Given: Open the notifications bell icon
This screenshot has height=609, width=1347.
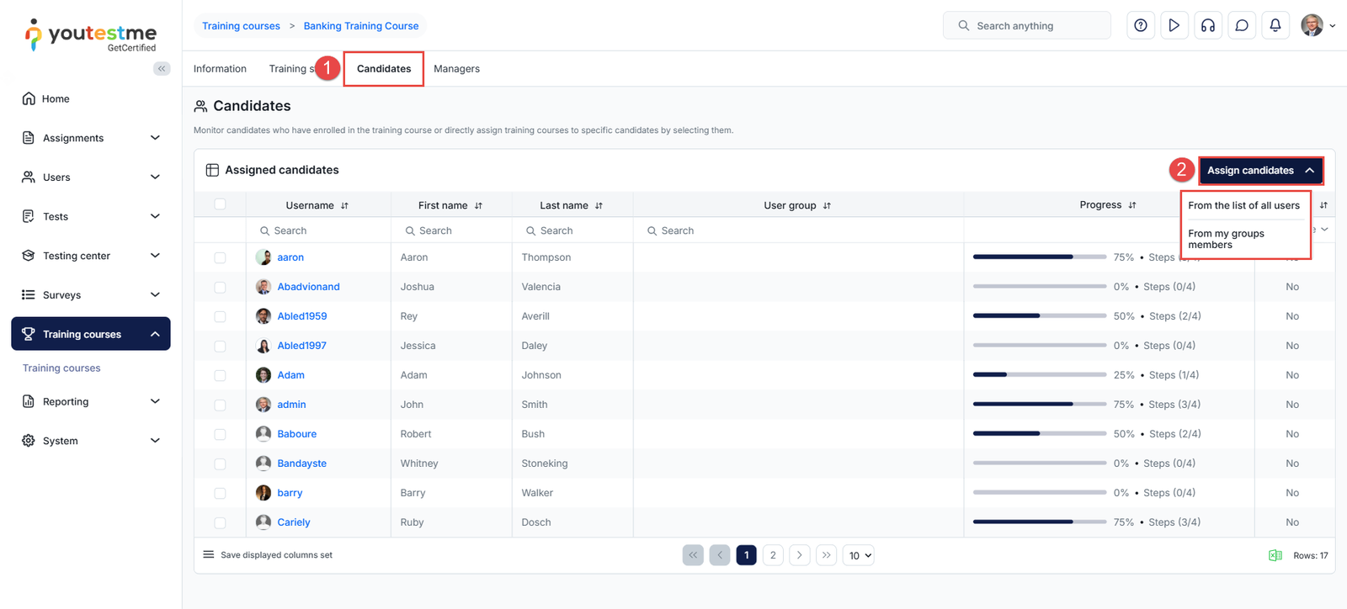Looking at the screenshot, I should pyautogui.click(x=1275, y=26).
